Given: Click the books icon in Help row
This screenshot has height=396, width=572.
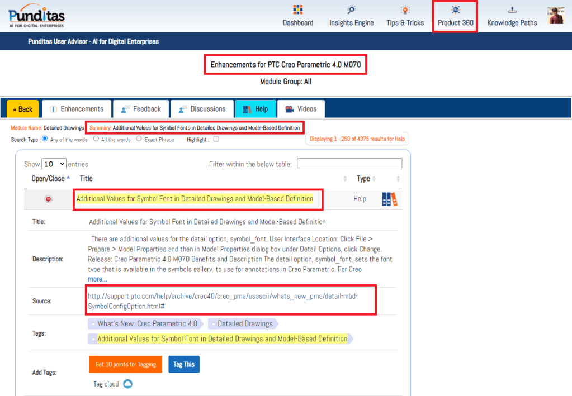Looking at the screenshot, I should pos(390,199).
